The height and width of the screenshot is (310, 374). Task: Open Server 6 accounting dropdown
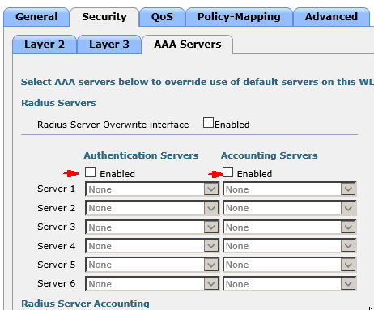(289, 284)
